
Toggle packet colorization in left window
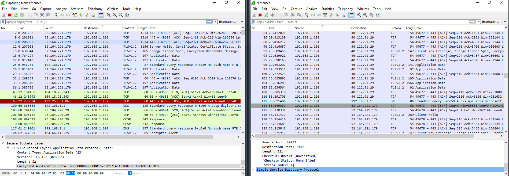pos(101,15)
